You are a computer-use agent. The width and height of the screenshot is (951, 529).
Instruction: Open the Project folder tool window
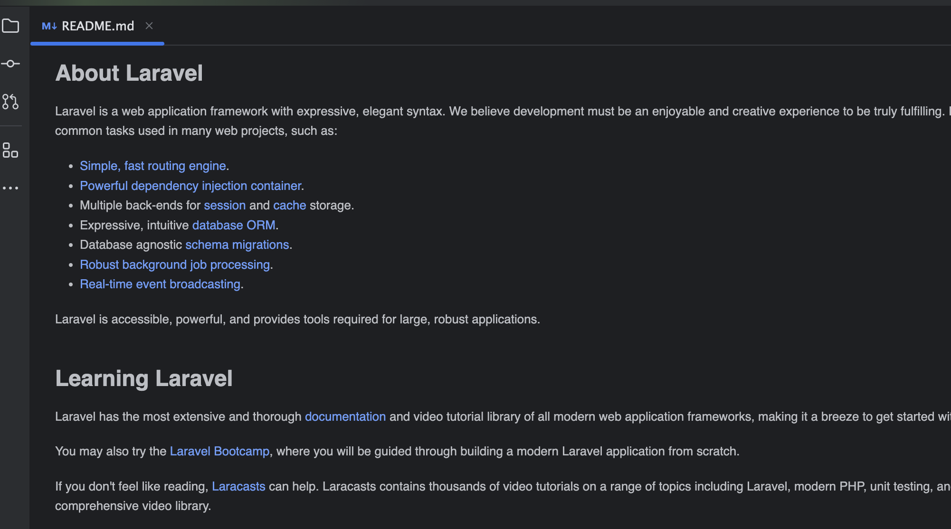tap(10, 26)
